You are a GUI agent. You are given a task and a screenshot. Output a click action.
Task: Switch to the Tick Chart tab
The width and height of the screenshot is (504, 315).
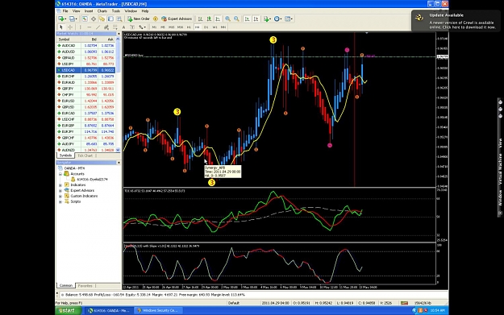[85, 155]
